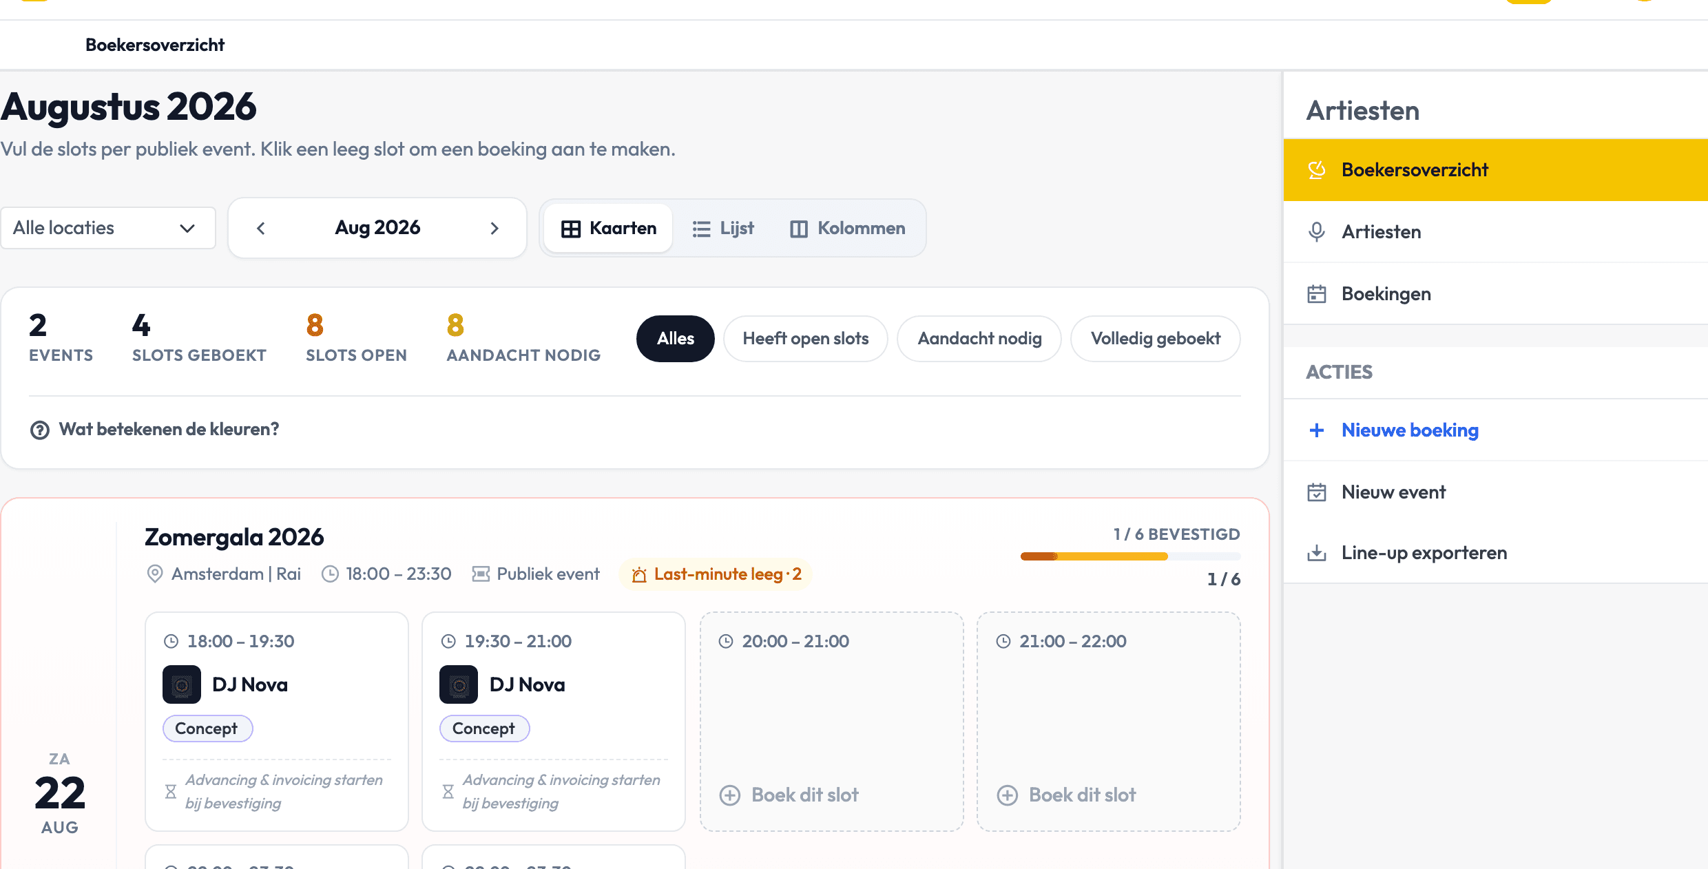The width and height of the screenshot is (1708, 869).
Task: Click the Amsterdam | Rai location text
Action: (x=236, y=574)
